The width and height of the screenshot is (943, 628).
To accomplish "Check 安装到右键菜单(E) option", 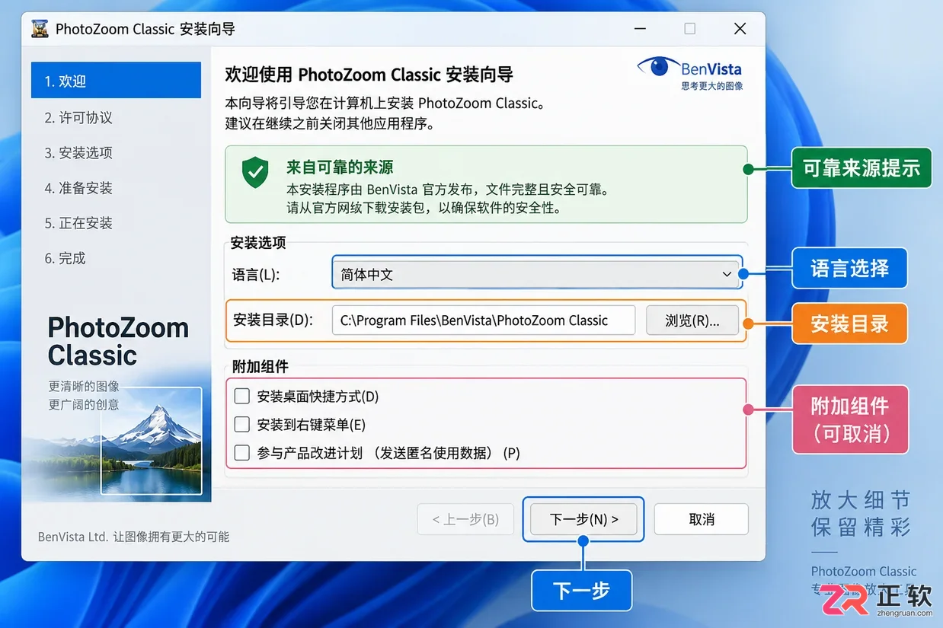I will [242, 424].
